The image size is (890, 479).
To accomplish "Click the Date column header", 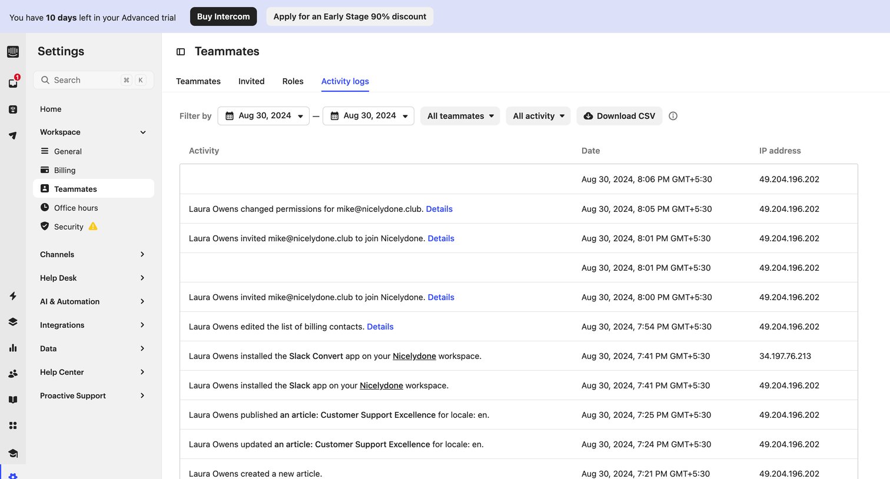I will pos(591,151).
